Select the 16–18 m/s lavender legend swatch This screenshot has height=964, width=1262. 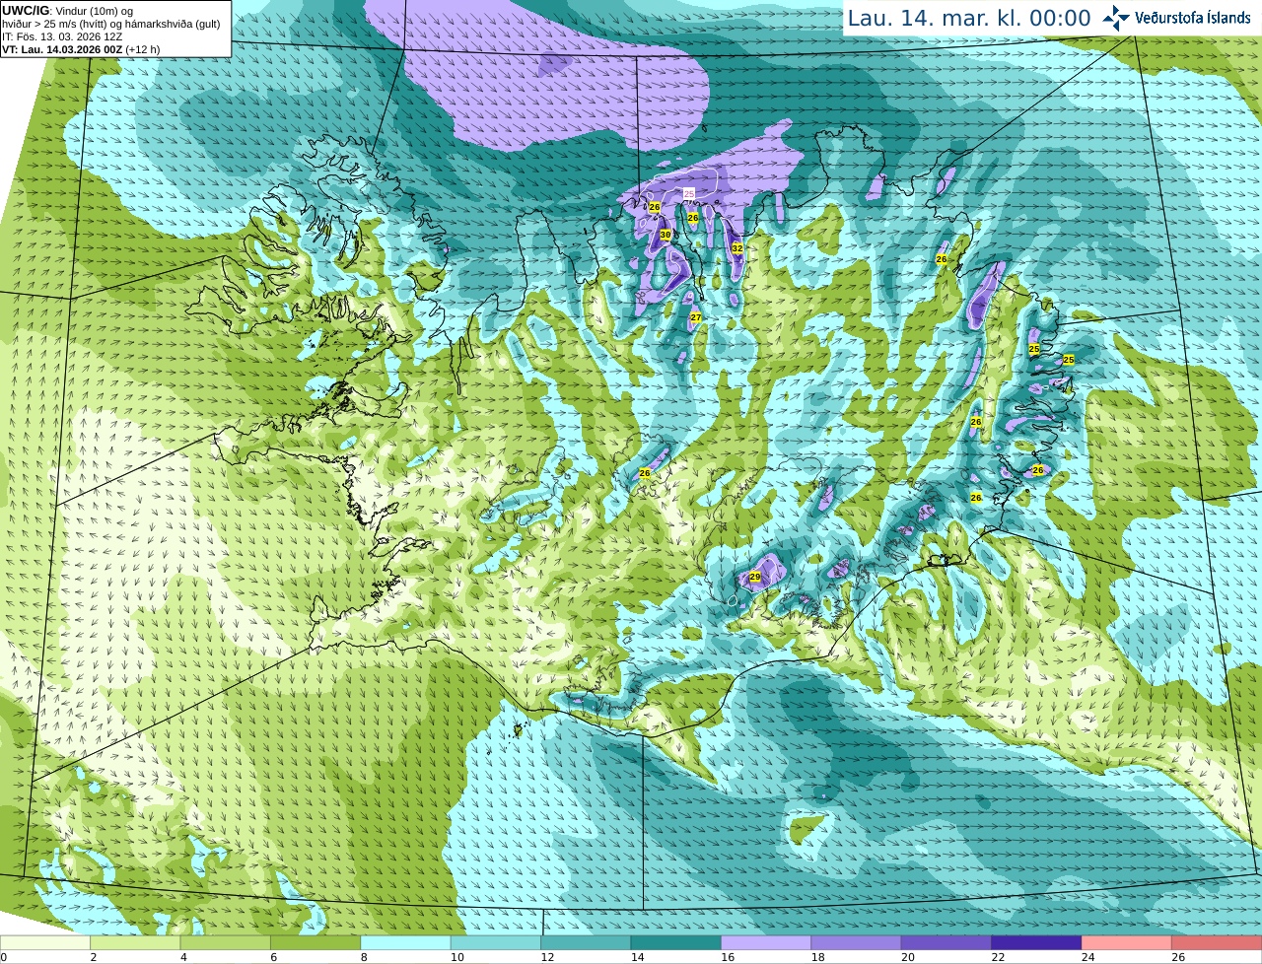point(766,942)
